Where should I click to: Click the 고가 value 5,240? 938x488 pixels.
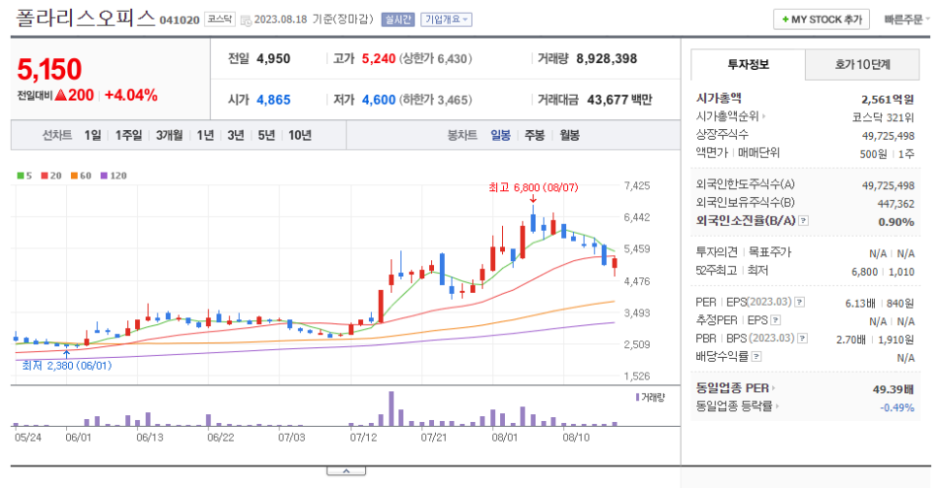click(x=379, y=58)
